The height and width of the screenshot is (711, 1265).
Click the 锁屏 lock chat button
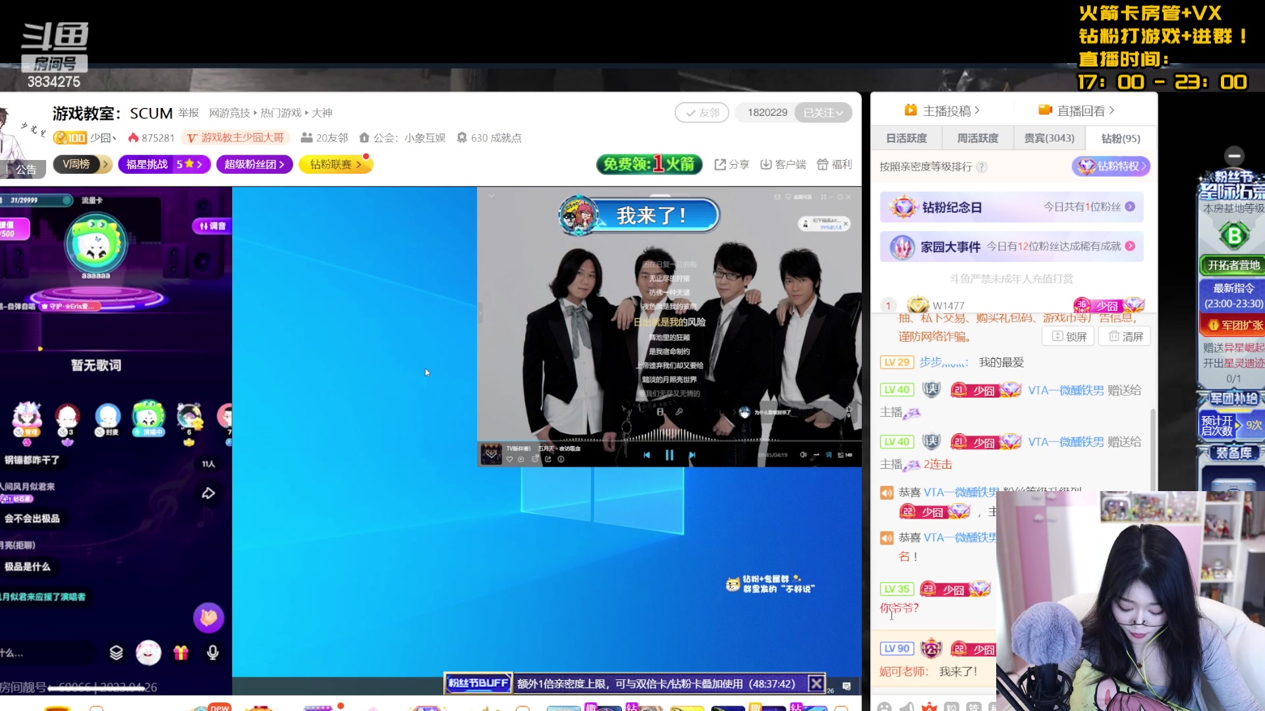tap(1068, 336)
